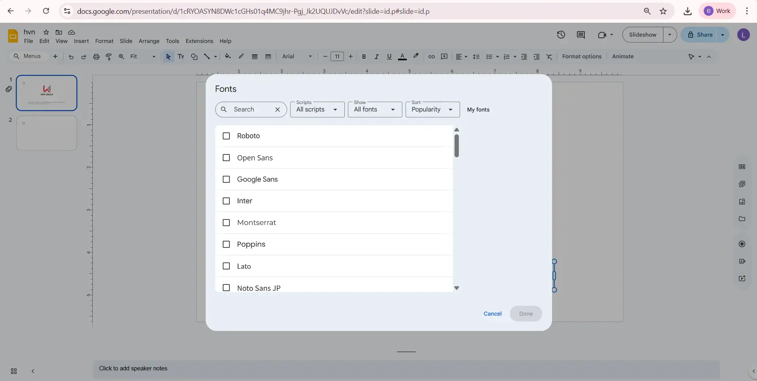Image resolution: width=757 pixels, height=381 pixels.
Task: Click decrease indent icon
Action: click(524, 57)
